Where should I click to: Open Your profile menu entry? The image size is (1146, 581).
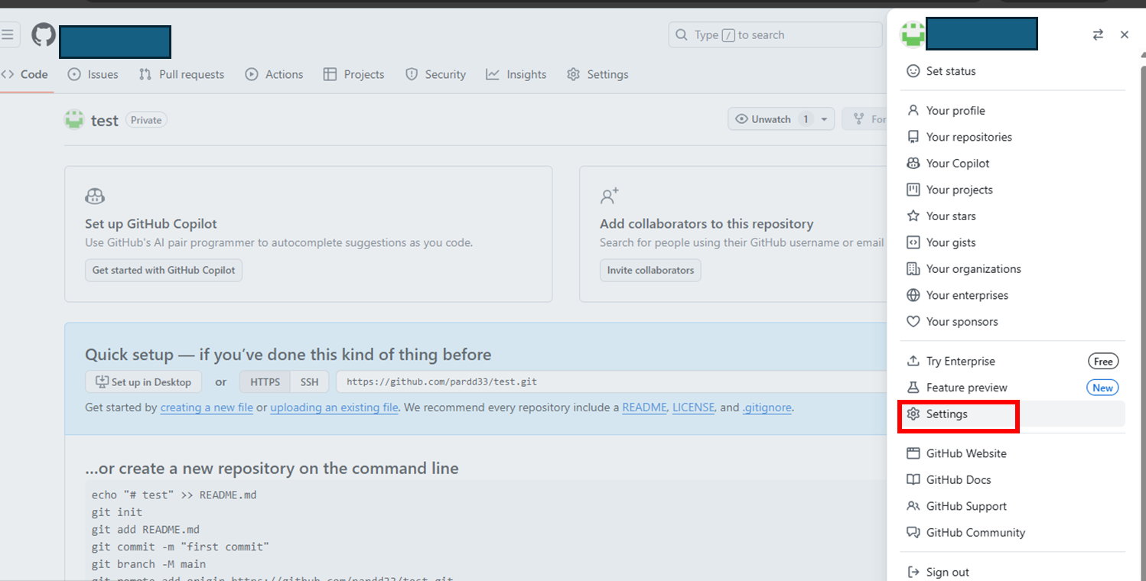click(x=1012, y=111)
